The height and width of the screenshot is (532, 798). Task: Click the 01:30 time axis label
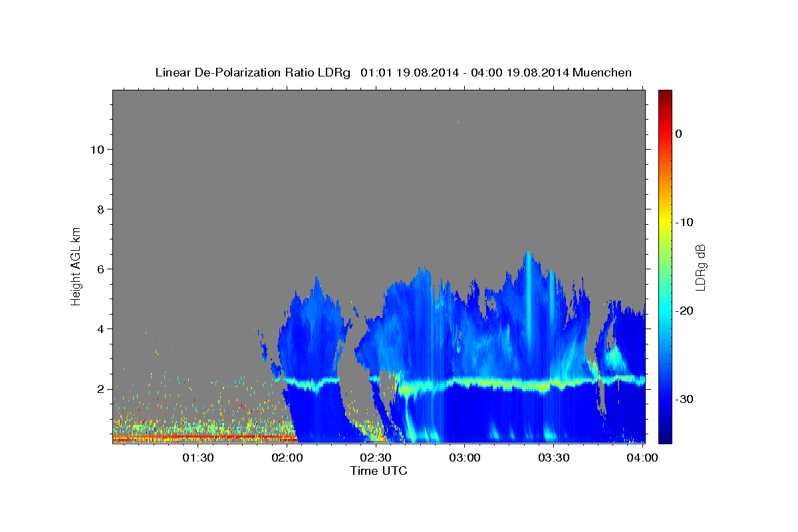pyautogui.click(x=198, y=458)
